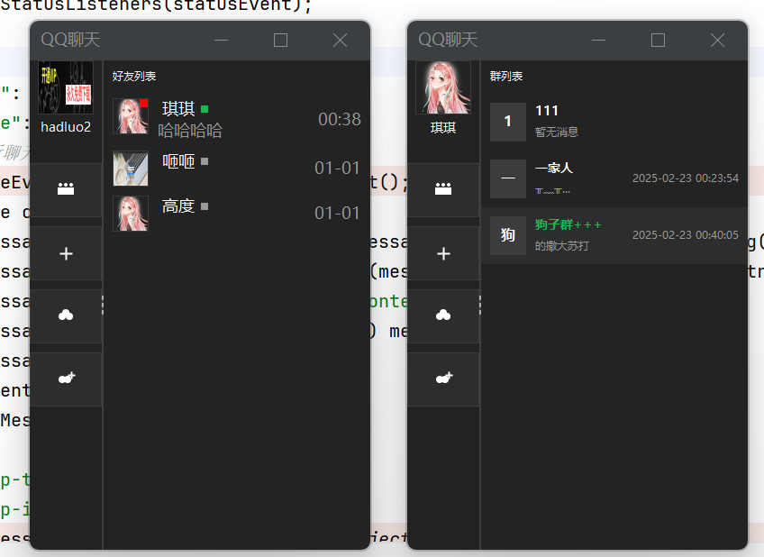Click the 00:38 message time
The image size is (764, 557).
[x=340, y=119]
